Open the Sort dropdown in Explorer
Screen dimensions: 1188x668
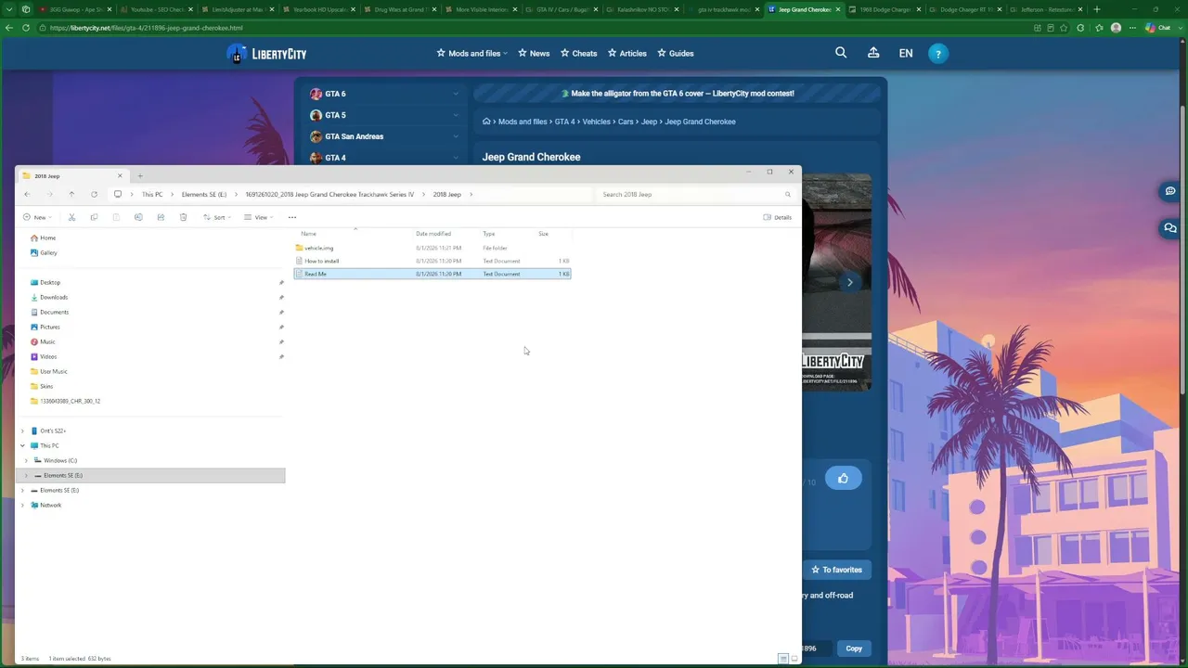coord(216,217)
